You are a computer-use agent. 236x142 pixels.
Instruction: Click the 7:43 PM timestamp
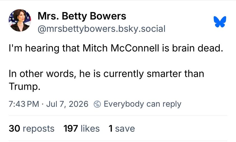click(24, 104)
